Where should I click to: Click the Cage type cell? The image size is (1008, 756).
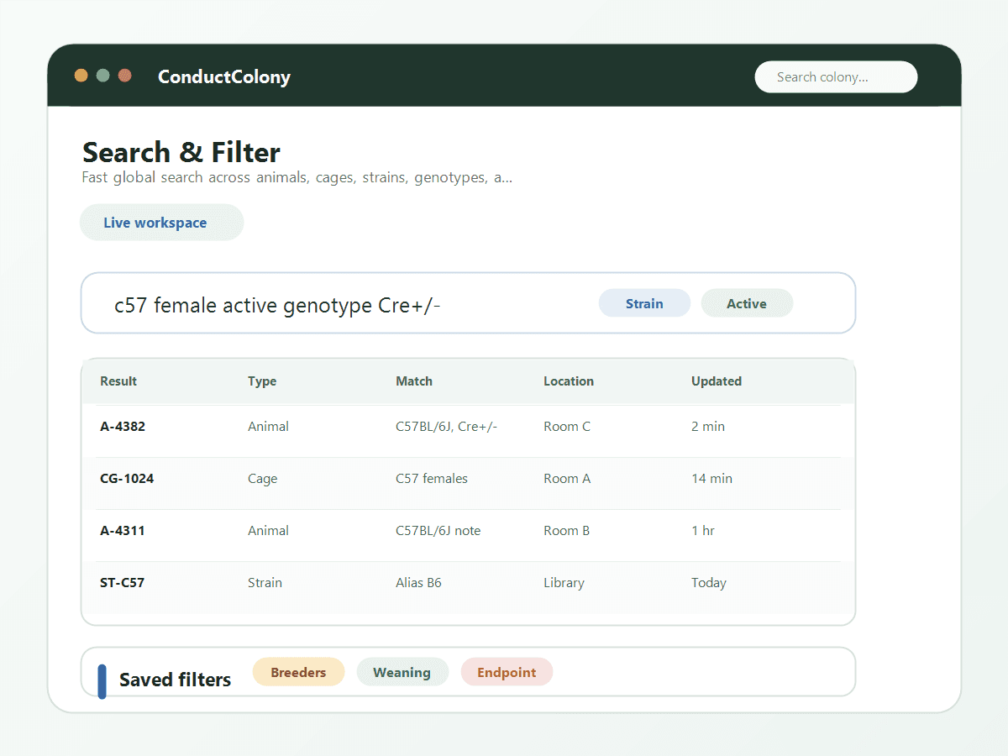262,478
